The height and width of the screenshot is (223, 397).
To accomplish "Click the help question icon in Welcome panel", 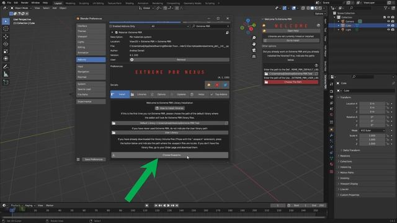I will point(316,66).
